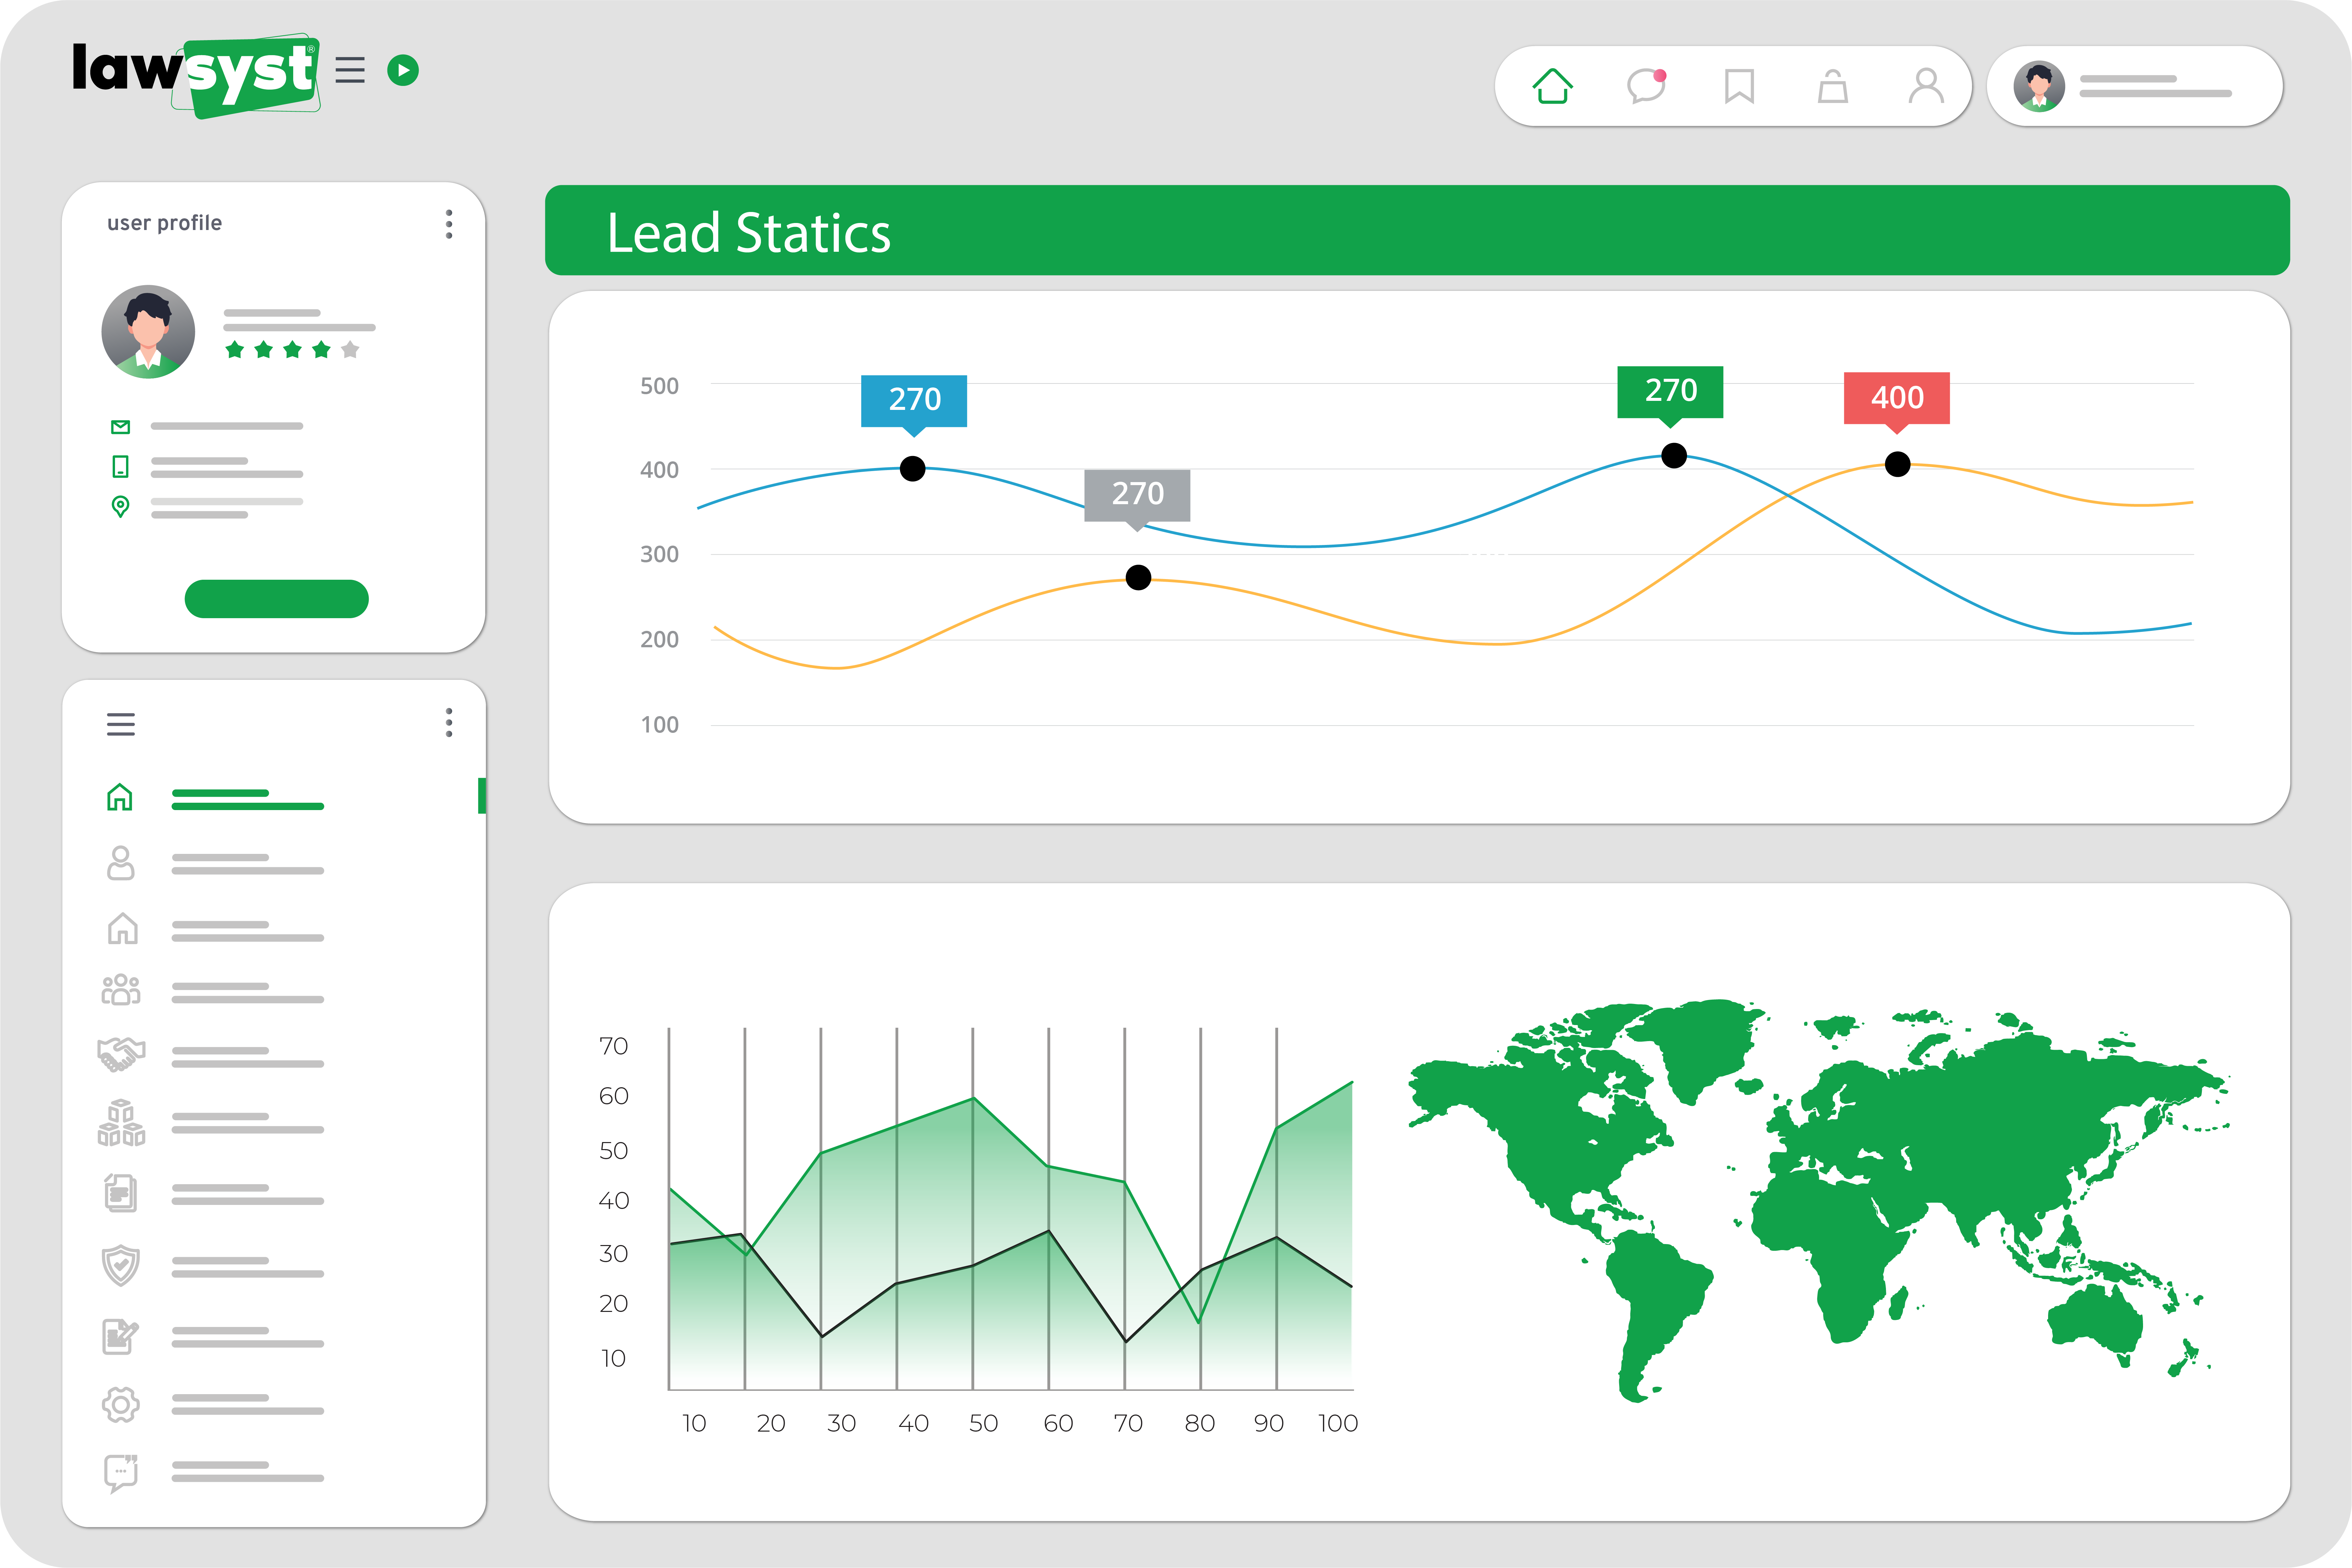Open the documents icon in the sidebar

point(121,1193)
